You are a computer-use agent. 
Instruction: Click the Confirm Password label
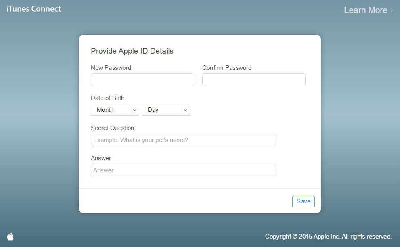coord(227,68)
